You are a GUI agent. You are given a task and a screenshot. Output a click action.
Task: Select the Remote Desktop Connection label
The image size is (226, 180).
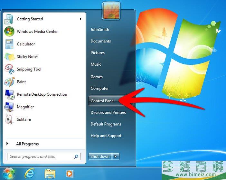(x=42, y=94)
